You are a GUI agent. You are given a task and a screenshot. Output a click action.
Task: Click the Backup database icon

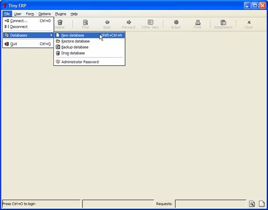click(58, 47)
